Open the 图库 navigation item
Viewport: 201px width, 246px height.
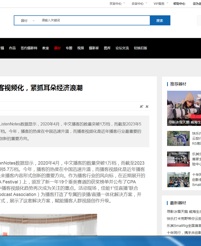pos(107,48)
